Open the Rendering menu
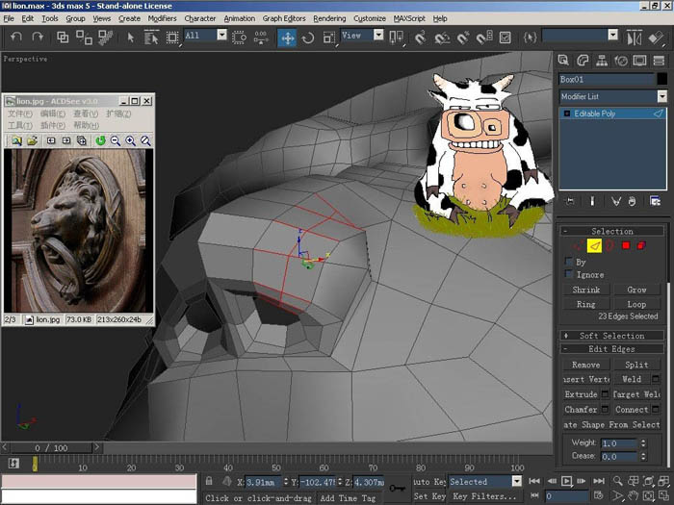674x505 pixels. tap(329, 18)
